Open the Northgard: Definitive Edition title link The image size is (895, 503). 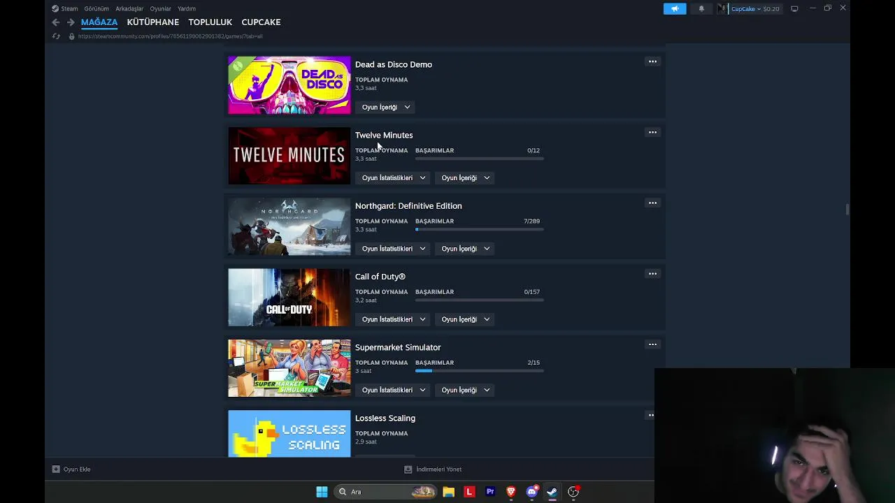click(x=408, y=206)
